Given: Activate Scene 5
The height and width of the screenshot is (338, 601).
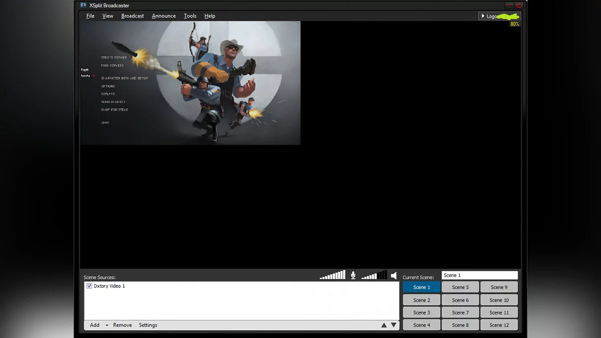Looking at the screenshot, I should click(x=460, y=287).
